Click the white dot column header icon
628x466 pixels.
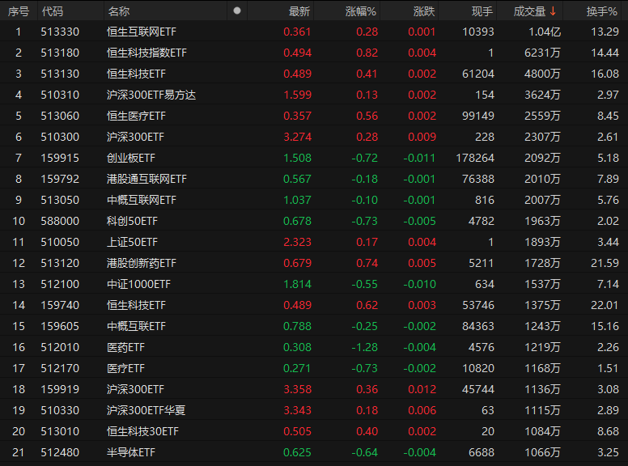pyautogui.click(x=237, y=11)
